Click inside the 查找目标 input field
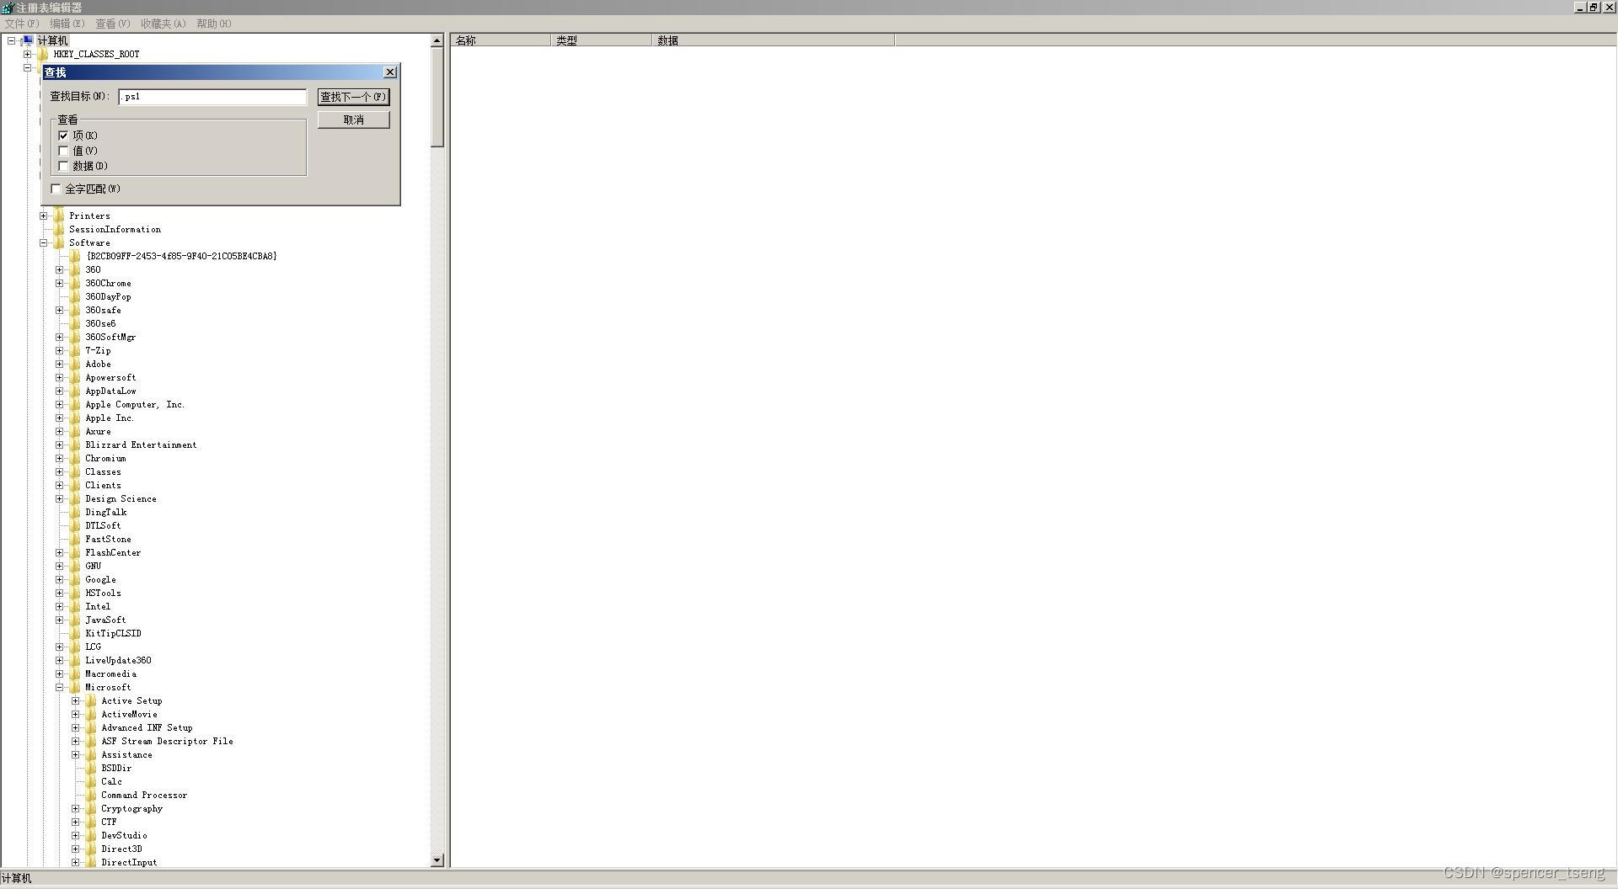 (x=211, y=96)
